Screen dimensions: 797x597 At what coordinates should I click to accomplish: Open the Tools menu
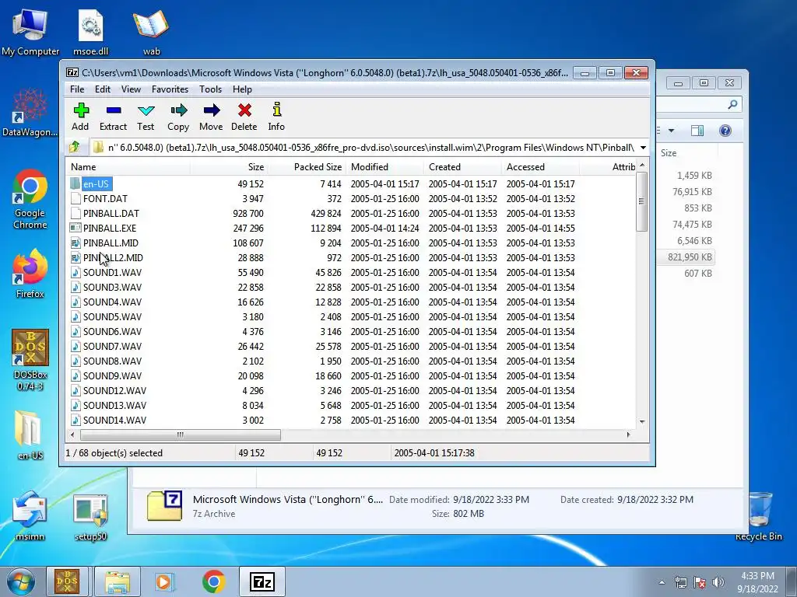click(210, 89)
